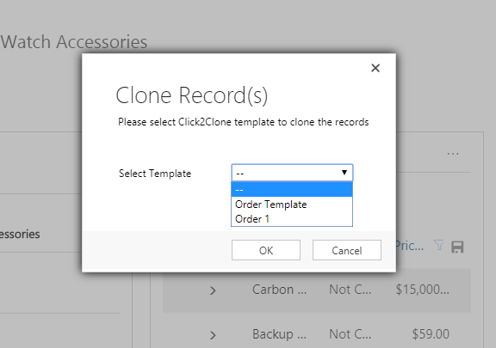The width and height of the screenshot is (496, 348).
Task: Choose Order 1 from the list
Action: coord(292,219)
